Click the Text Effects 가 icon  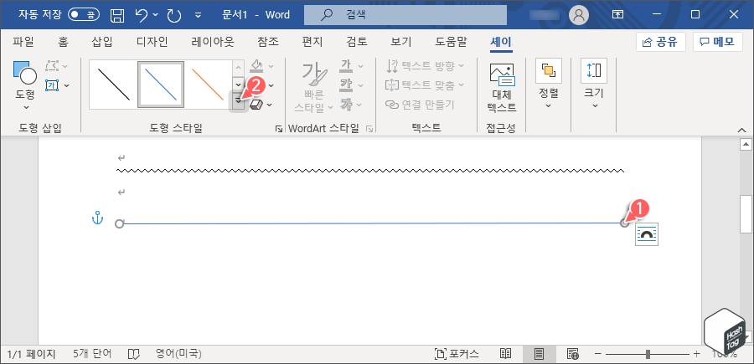pyautogui.click(x=346, y=105)
